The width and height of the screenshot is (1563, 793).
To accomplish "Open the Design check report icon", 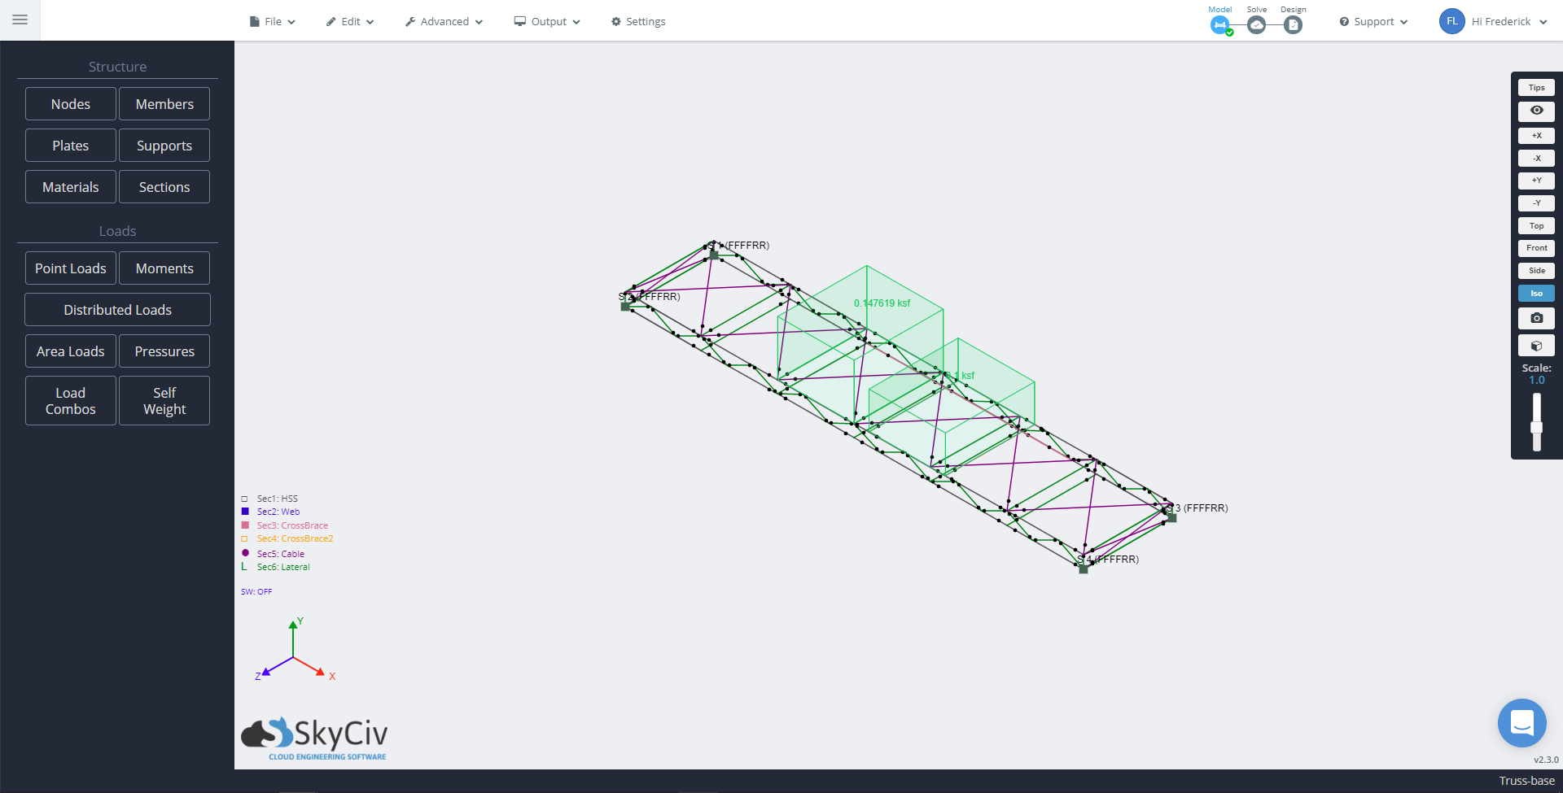I will click(x=1294, y=24).
